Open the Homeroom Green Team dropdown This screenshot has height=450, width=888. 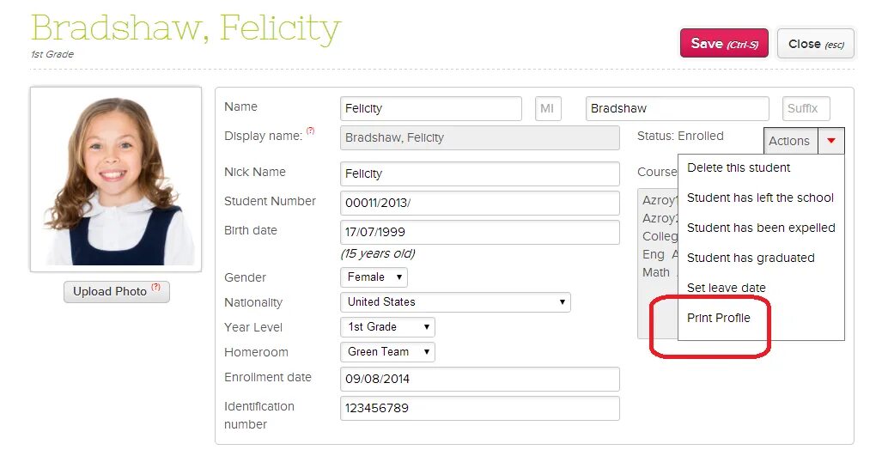(387, 351)
